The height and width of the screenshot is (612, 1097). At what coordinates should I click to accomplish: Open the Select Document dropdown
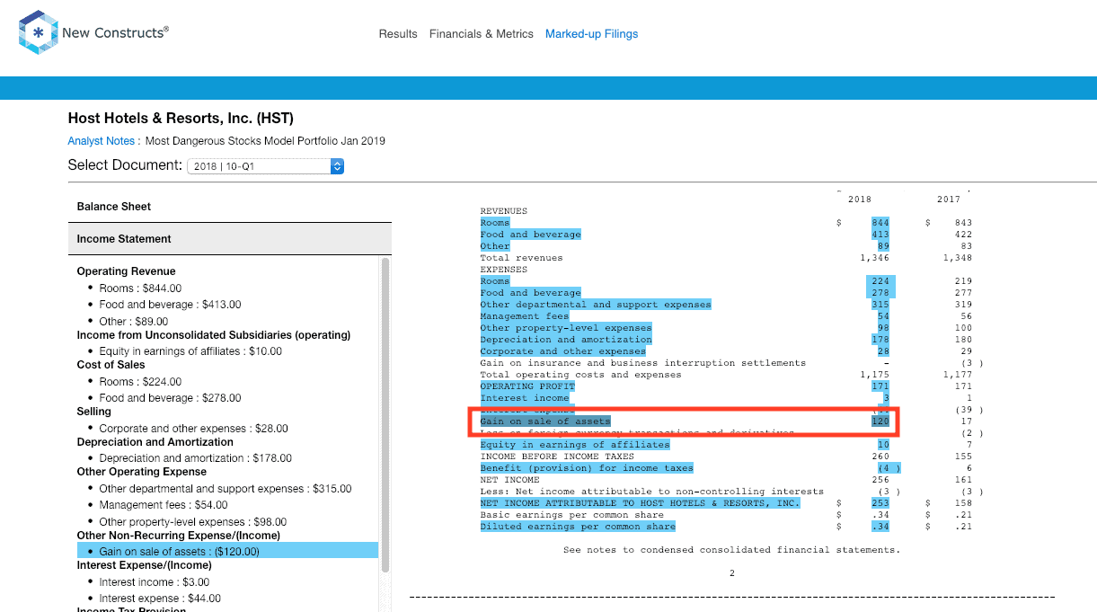(265, 166)
